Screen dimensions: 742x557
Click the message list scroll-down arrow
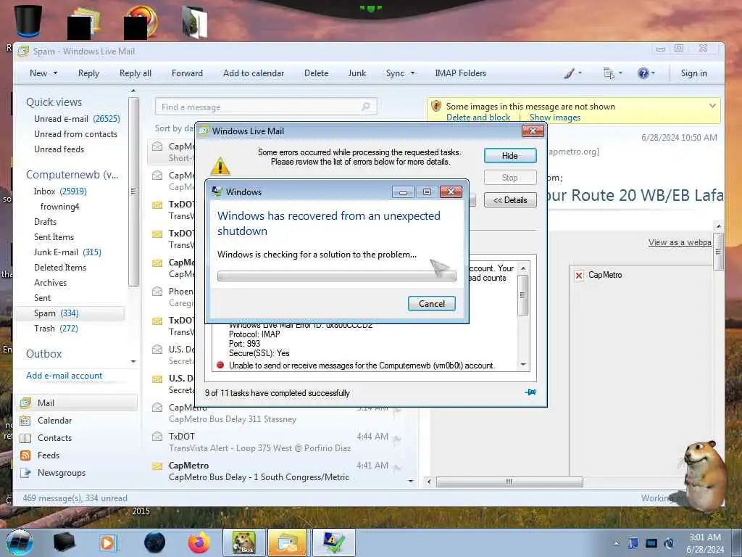coord(411,481)
